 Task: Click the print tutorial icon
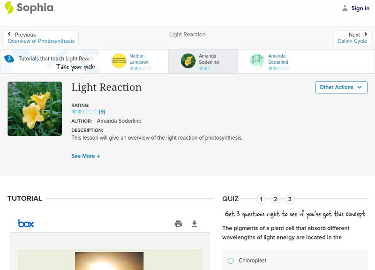(x=178, y=224)
